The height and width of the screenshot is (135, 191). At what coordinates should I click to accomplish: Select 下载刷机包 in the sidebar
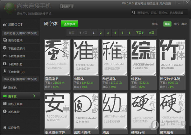pyautogui.click(x=20, y=64)
